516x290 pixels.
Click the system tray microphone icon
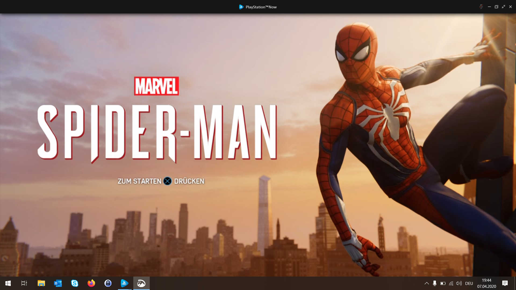click(x=435, y=283)
